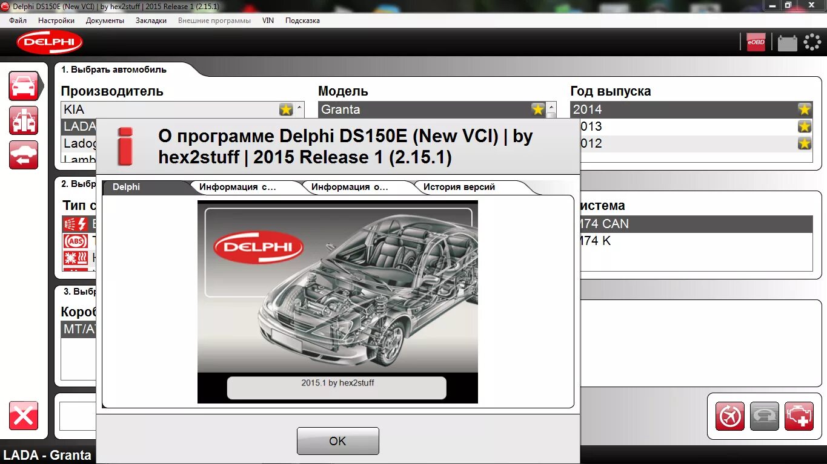The width and height of the screenshot is (827, 464).
Task: Click the battery status icon
Action: pos(787,42)
